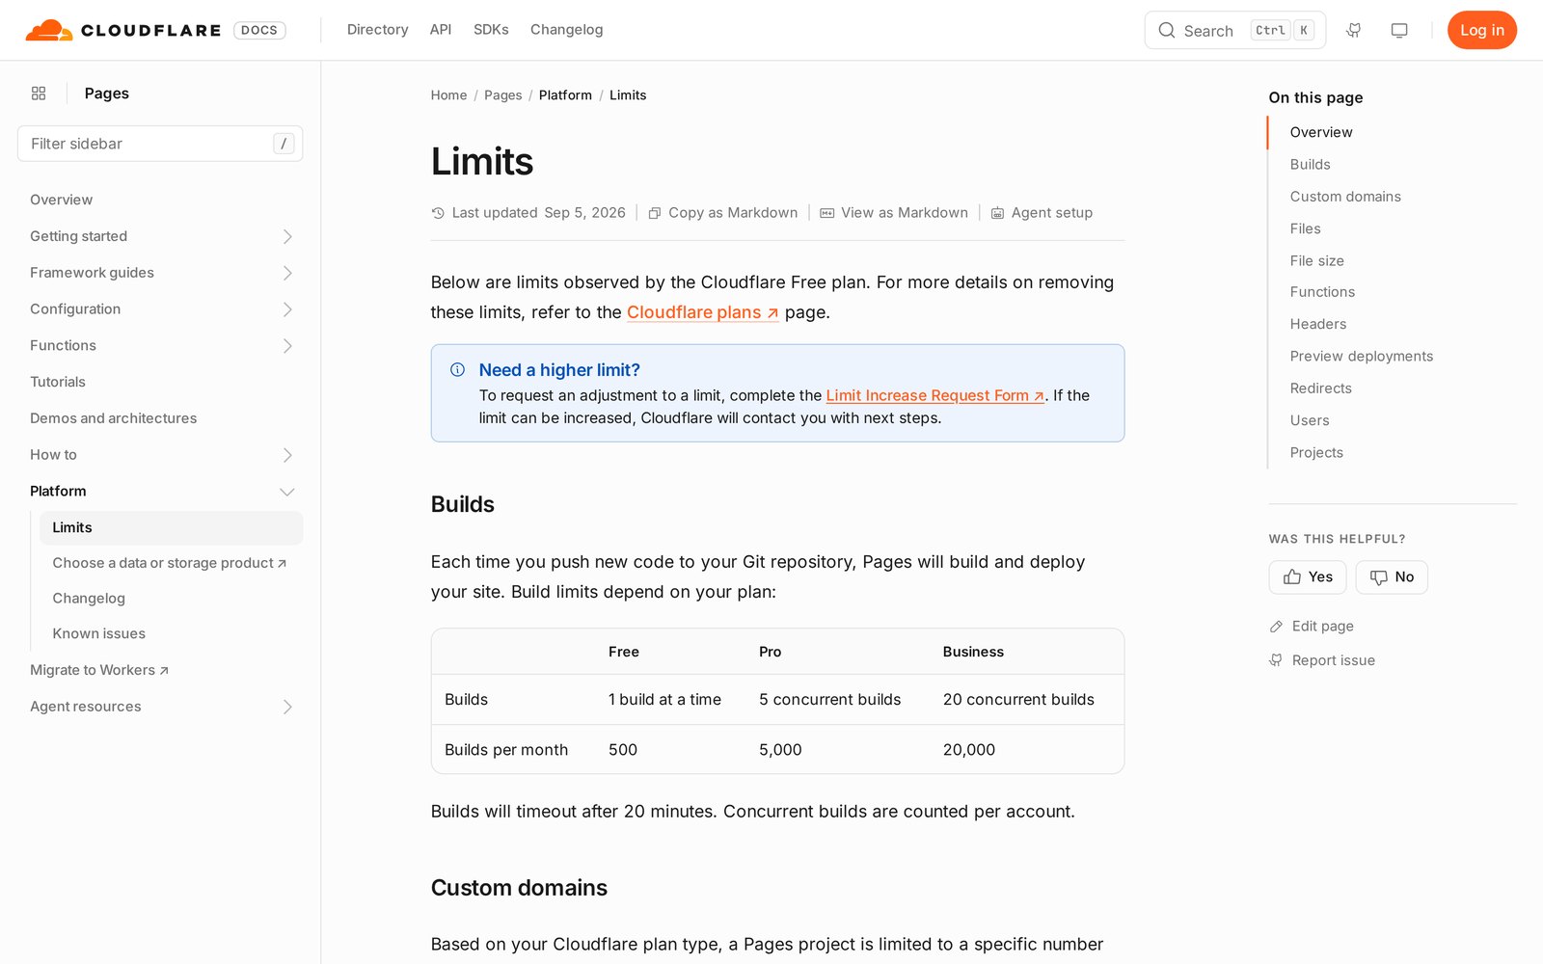1543x964 pixels.
Task: Open the Changelog header menu item
Action: point(567,30)
